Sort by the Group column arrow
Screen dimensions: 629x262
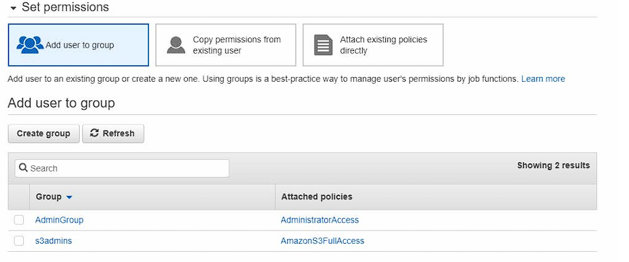[x=69, y=197]
